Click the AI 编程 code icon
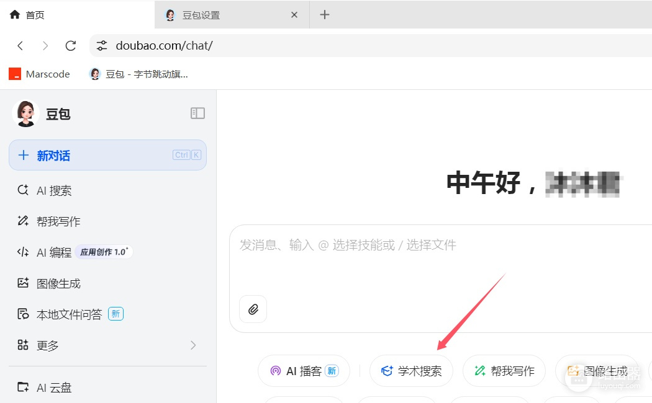 tap(23, 252)
